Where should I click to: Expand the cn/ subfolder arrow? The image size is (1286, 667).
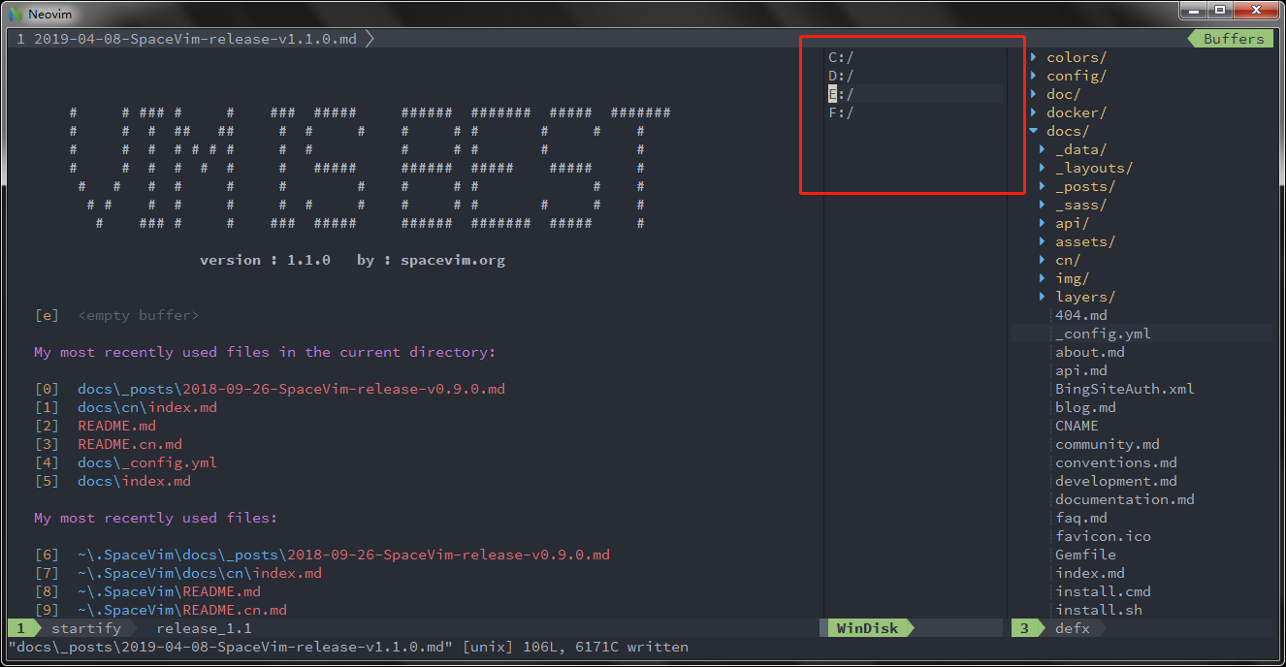pyautogui.click(x=1043, y=260)
